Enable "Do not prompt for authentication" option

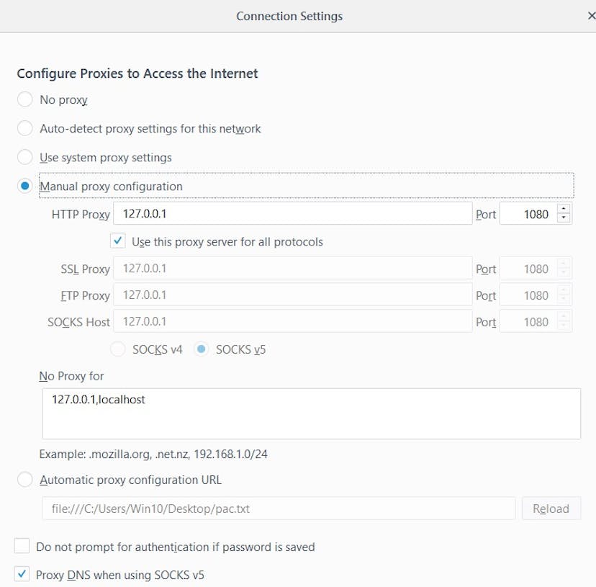tap(22, 547)
